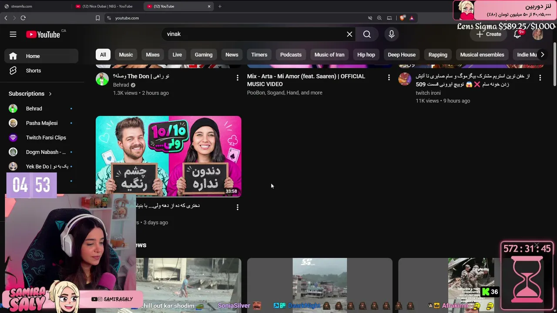
Task: Open Mix - Arta - Mi Amor title
Action: coord(306,80)
